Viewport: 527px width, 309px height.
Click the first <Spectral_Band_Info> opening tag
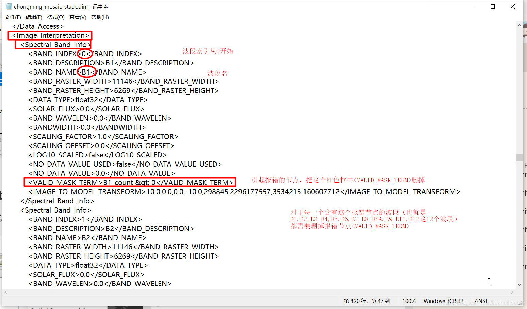55,45
